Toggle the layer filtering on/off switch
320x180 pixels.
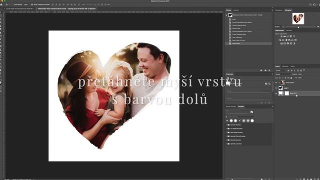[x=304, y=70]
